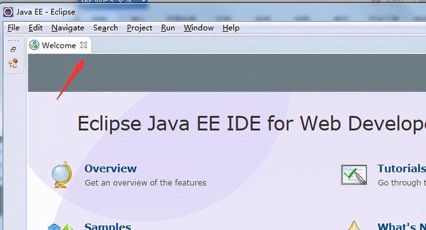Select the Welcome tab

pos(59,45)
